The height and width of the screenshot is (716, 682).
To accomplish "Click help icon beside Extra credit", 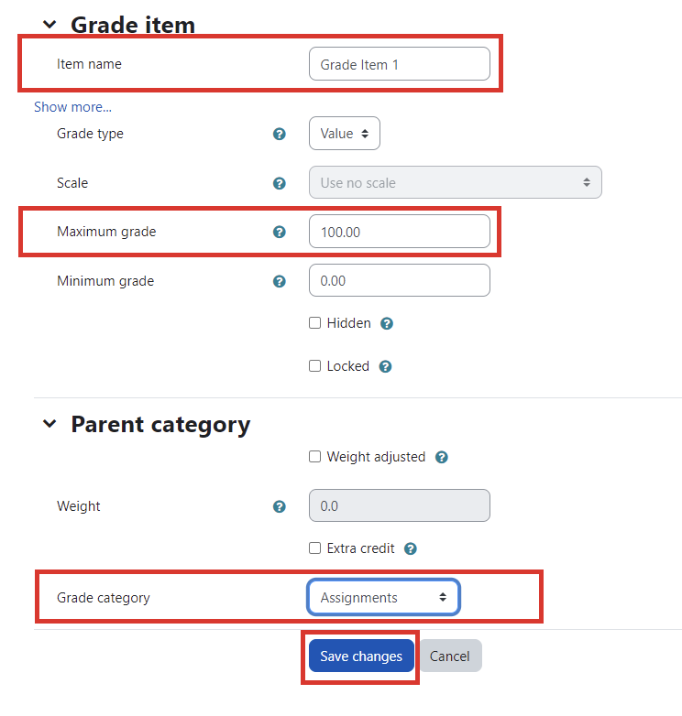I will (411, 549).
